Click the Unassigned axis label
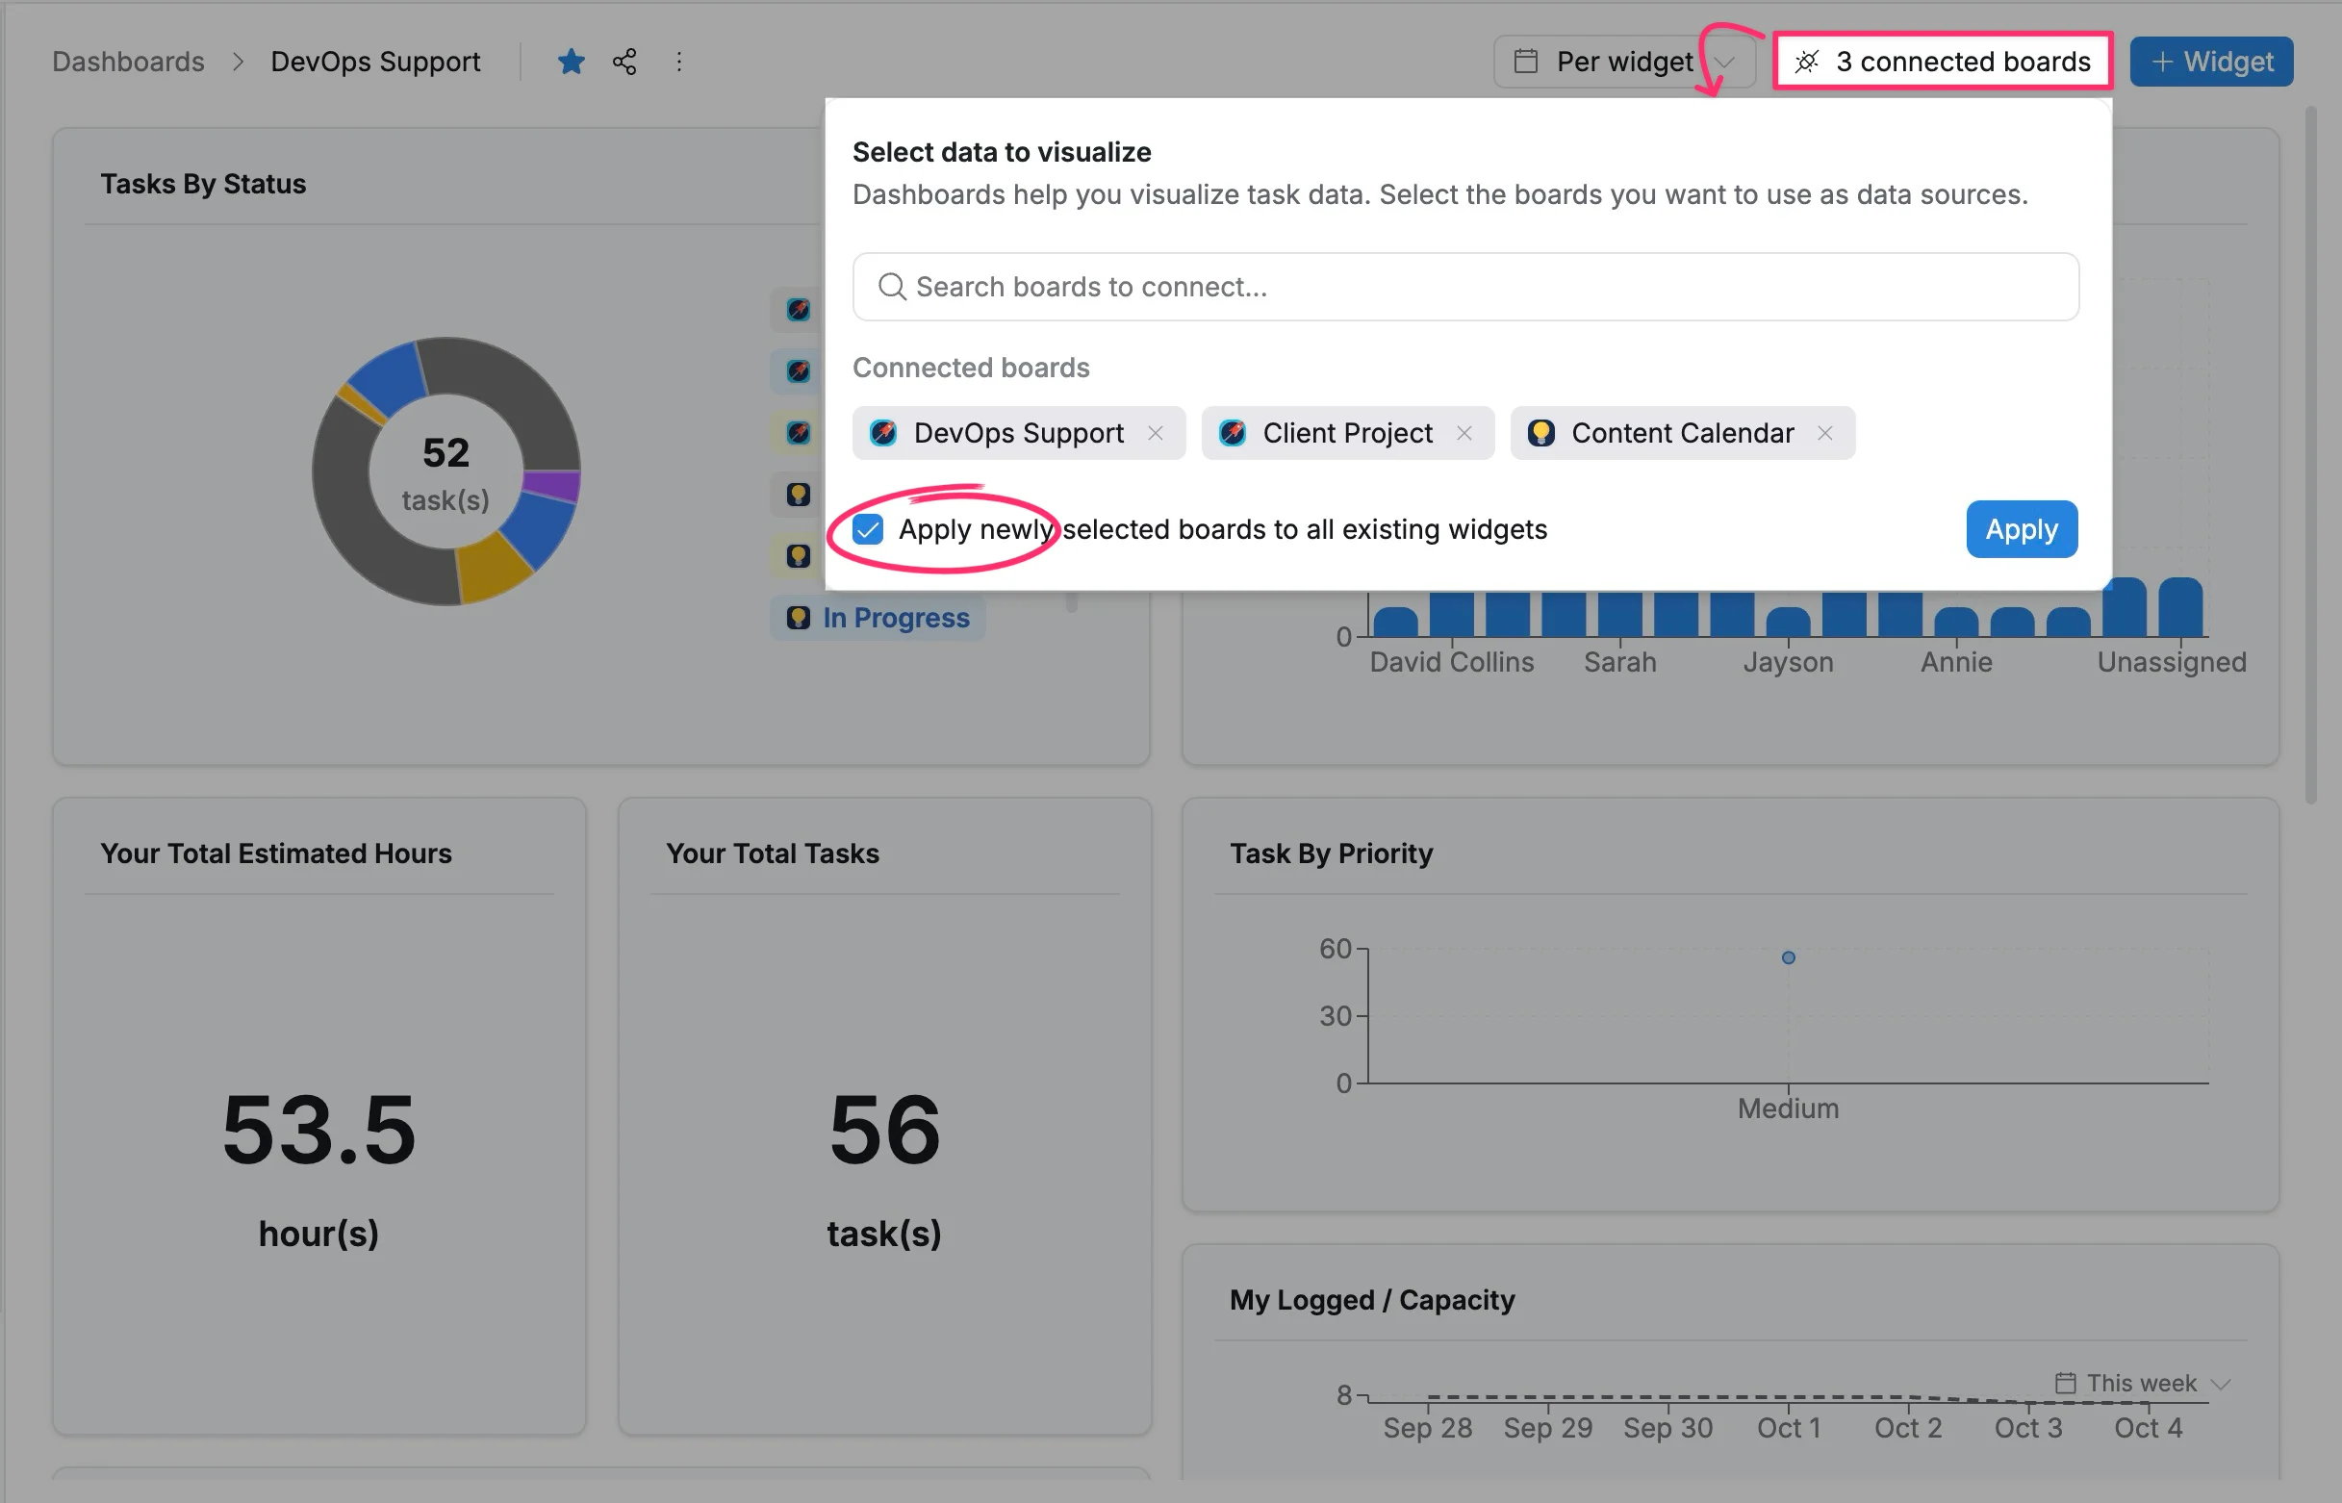 pos(2172,662)
